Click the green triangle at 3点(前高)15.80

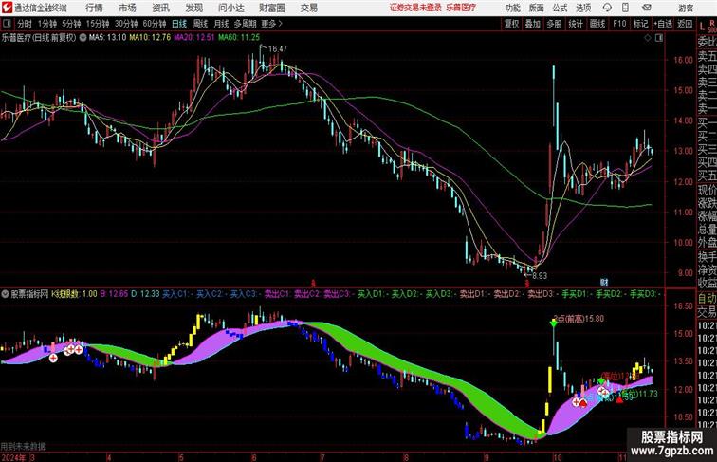(x=554, y=323)
